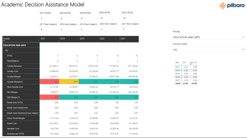Click the 185,479.42 Faculty Margin value
Image resolution: width=247 pixels, height=138 pixels.
[x=133, y=77]
